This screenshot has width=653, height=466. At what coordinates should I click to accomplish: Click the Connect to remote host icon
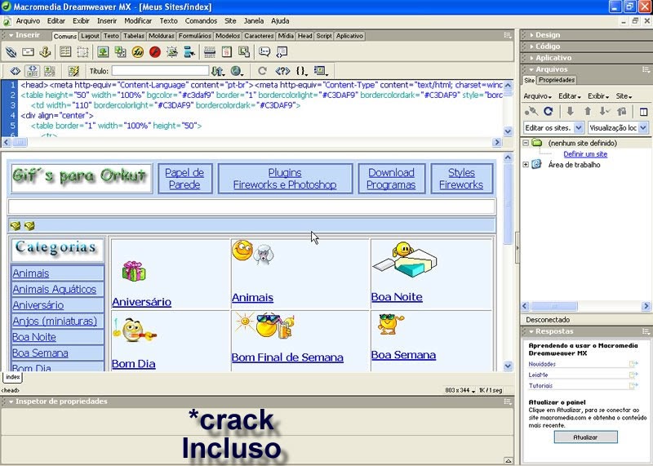pos(531,111)
